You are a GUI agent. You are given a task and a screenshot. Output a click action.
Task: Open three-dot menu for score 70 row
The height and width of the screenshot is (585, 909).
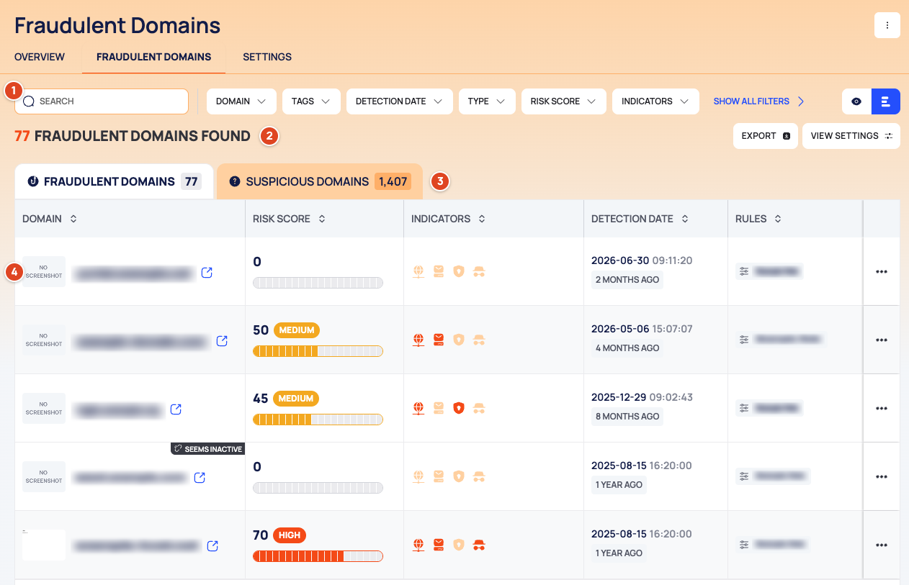click(x=882, y=545)
